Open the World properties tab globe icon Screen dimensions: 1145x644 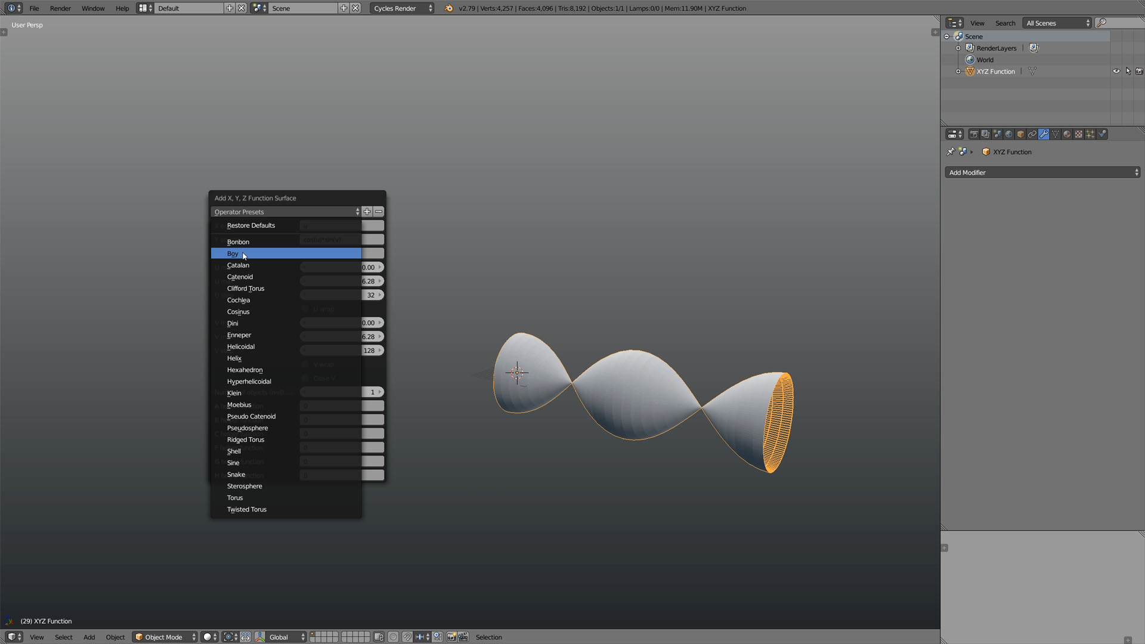1008,134
